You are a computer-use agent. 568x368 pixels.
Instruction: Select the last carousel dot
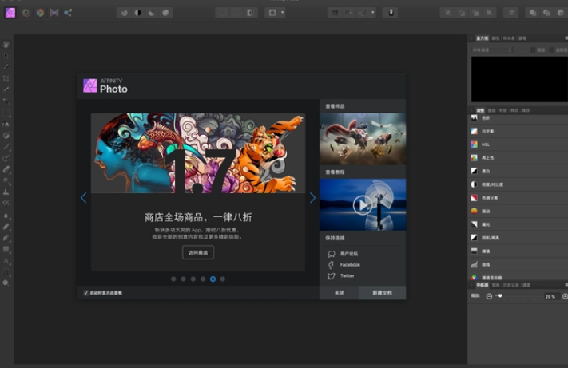pyautogui.click(x=223, y=279)
